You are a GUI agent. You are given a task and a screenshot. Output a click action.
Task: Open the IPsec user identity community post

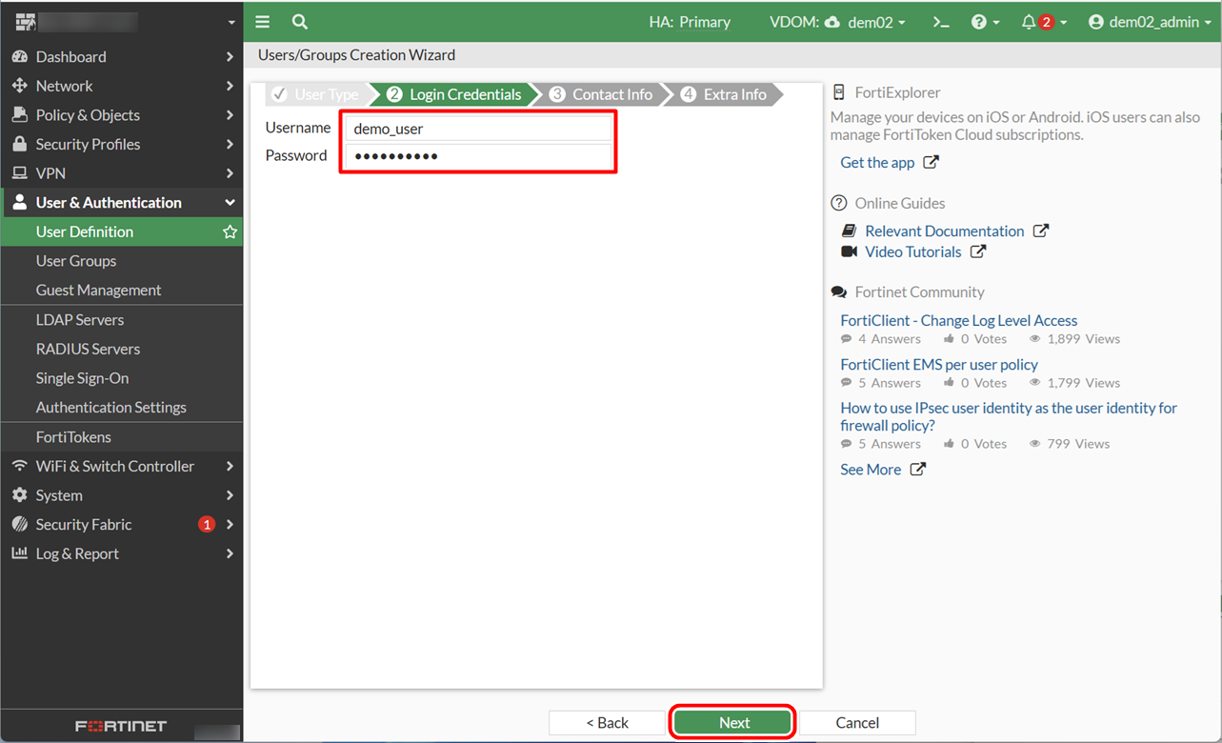click(1009, 417)
